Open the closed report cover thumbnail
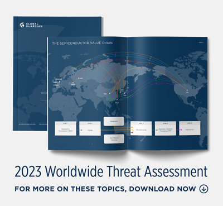 pyautogui.click(x=30, y=74)
